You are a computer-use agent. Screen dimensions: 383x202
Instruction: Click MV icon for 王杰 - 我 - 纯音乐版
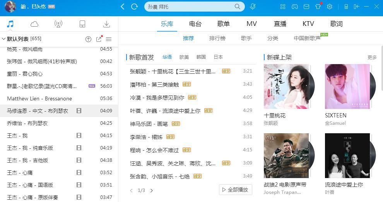click(x=79, y=148)
